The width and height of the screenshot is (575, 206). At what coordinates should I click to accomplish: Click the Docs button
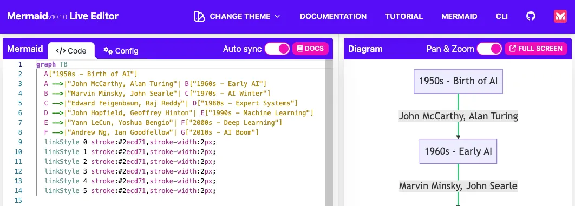(x=310, y=49)
